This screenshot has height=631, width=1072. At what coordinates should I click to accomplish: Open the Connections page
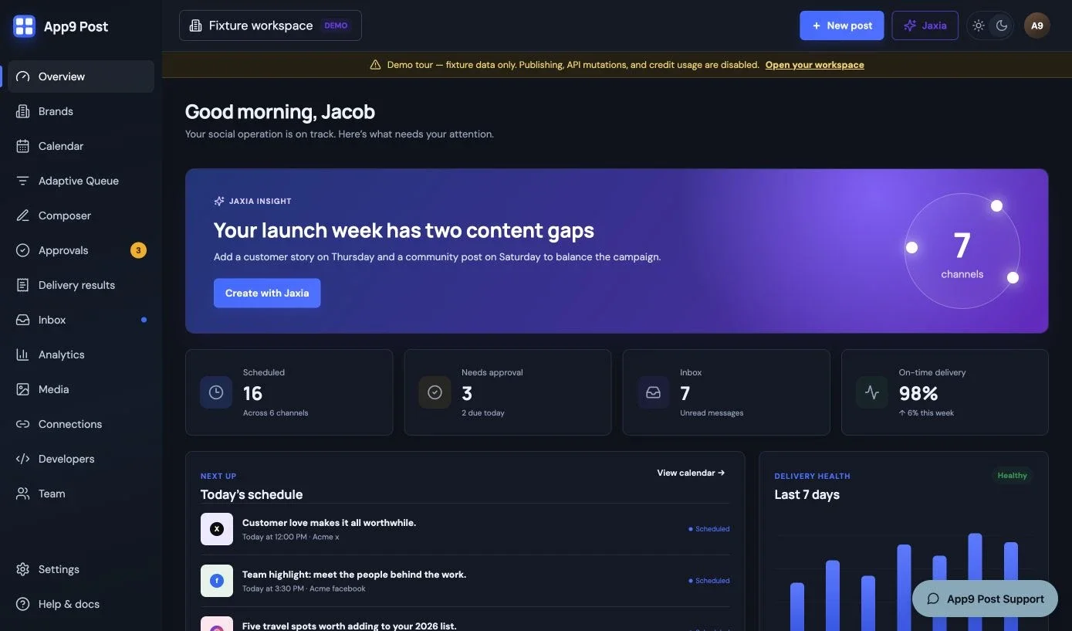[81, 424]
